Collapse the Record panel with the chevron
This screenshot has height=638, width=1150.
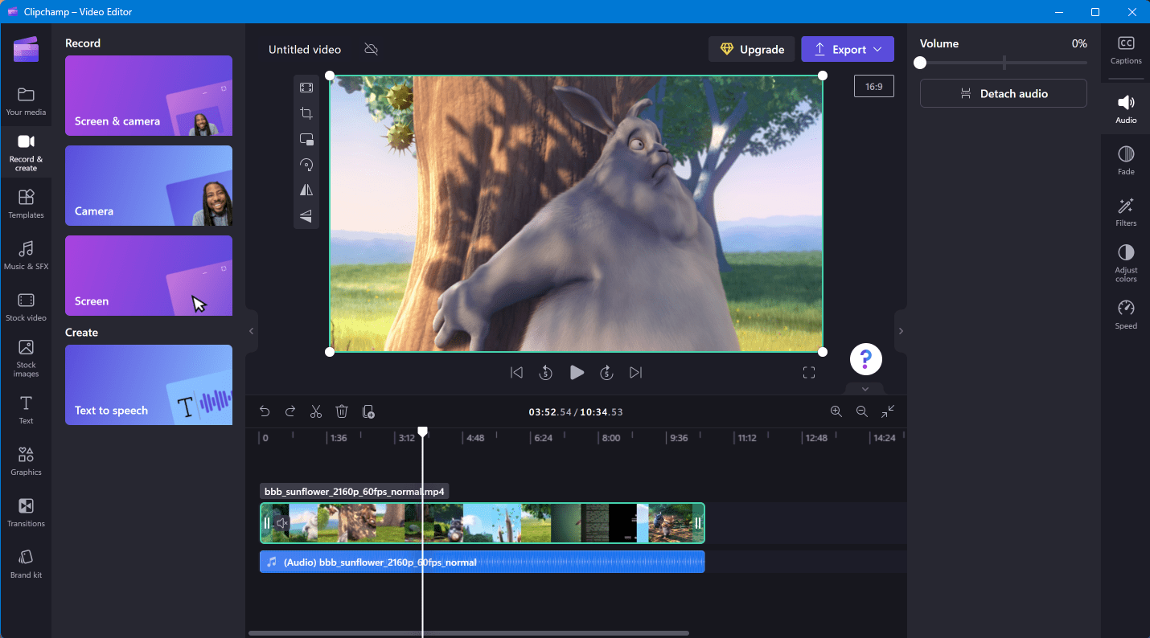tap(250, 331)
